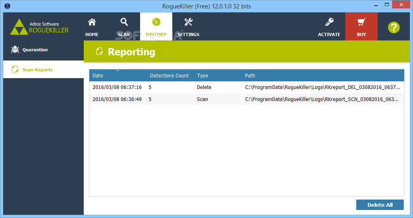Open the Scan magnifier section
This screenshot has height=218, width=413.
coord(124,27)
